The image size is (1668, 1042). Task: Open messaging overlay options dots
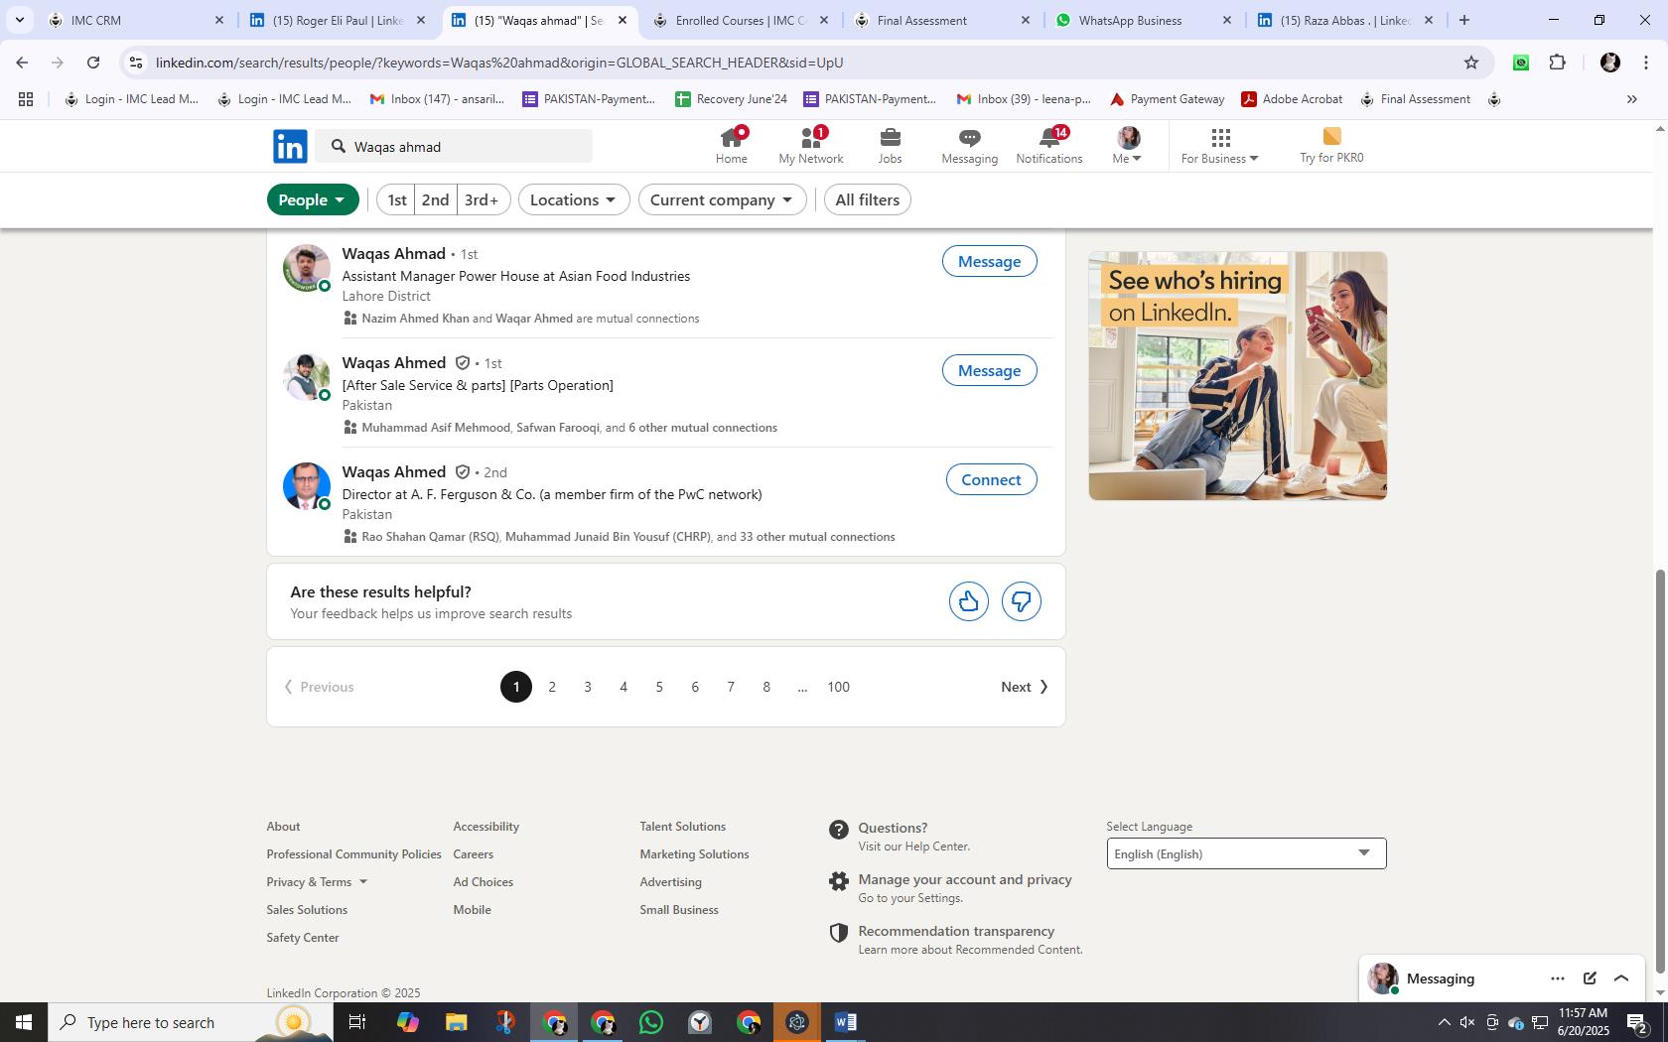coord(1557,978)
